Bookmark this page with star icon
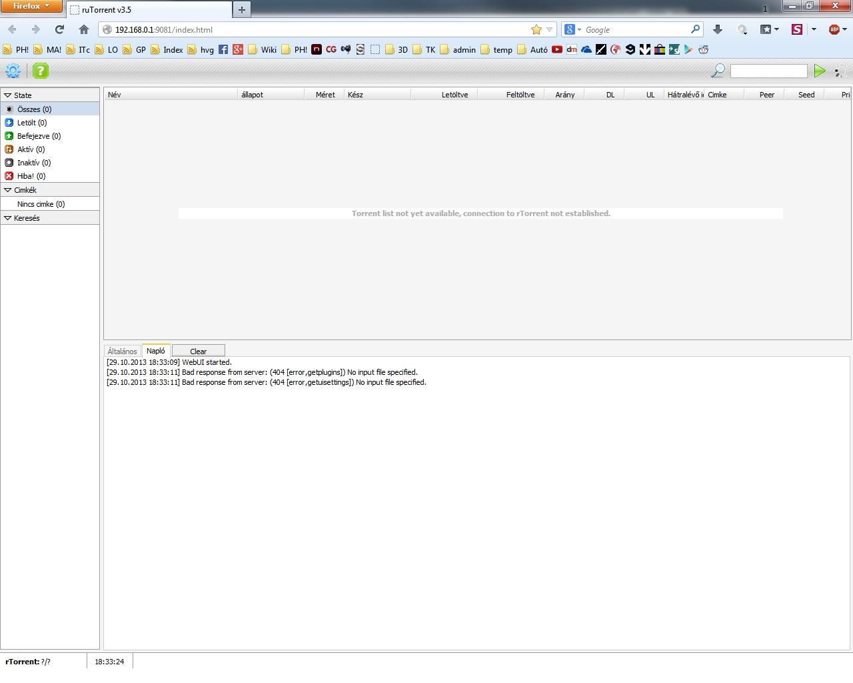The width and height of the screenshot is (853, 683). click(536, 29)
